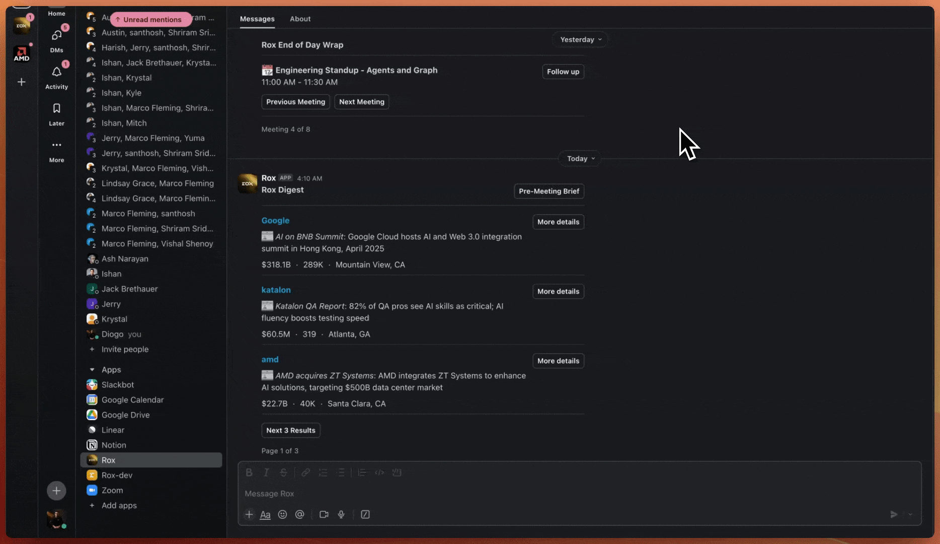Open the Activity bell icon

tap(56, 73)
